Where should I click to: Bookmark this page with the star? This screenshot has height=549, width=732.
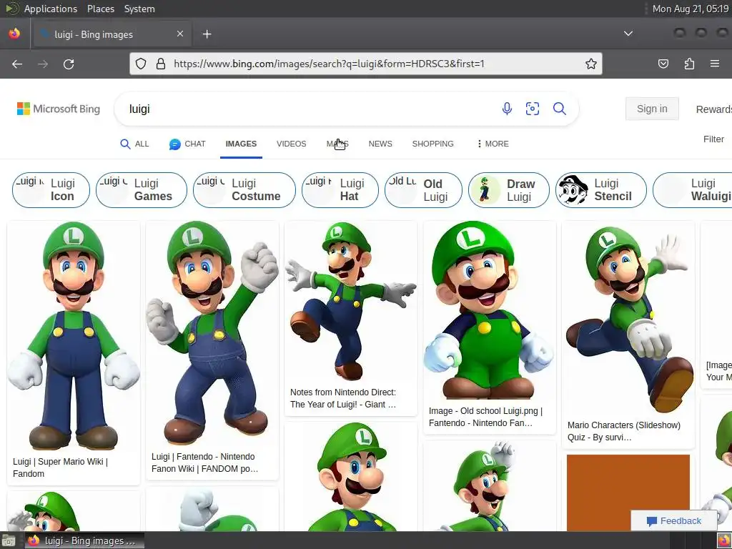[591, 64]
